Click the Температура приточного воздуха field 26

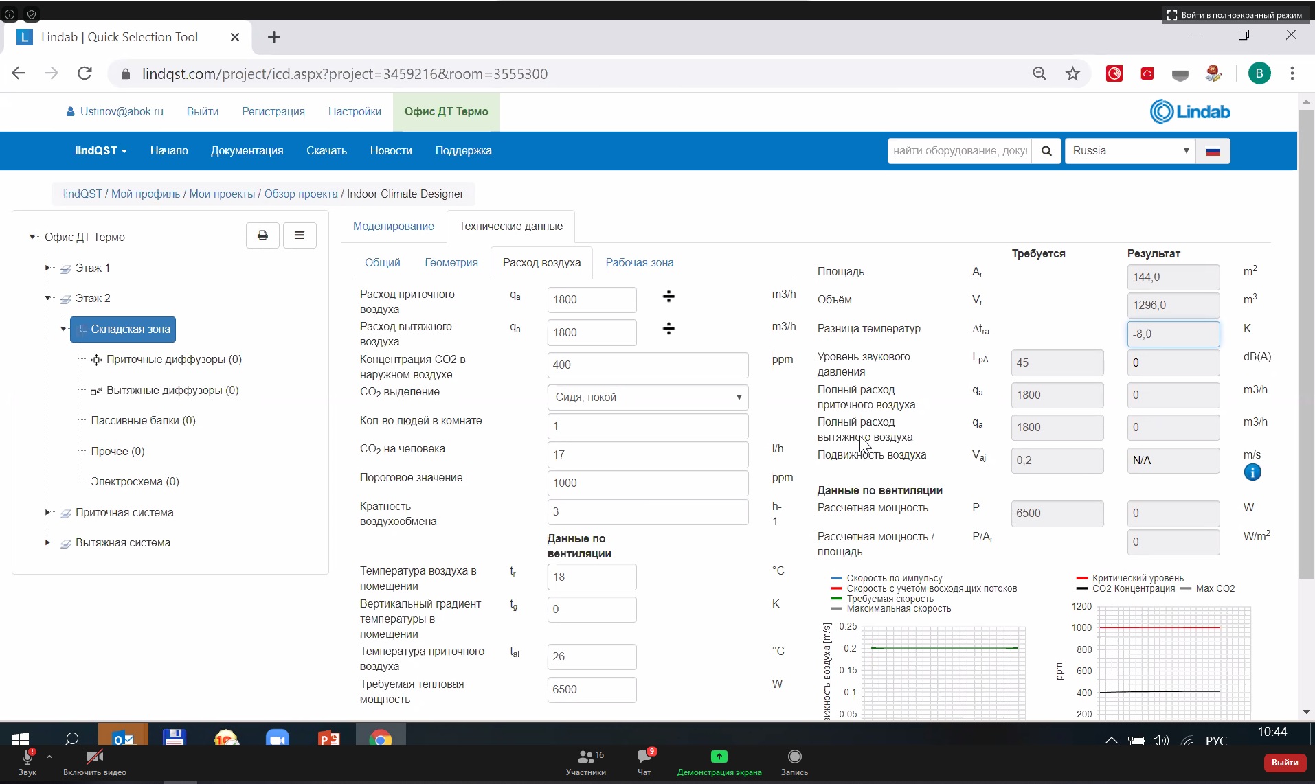coord(592,657)
